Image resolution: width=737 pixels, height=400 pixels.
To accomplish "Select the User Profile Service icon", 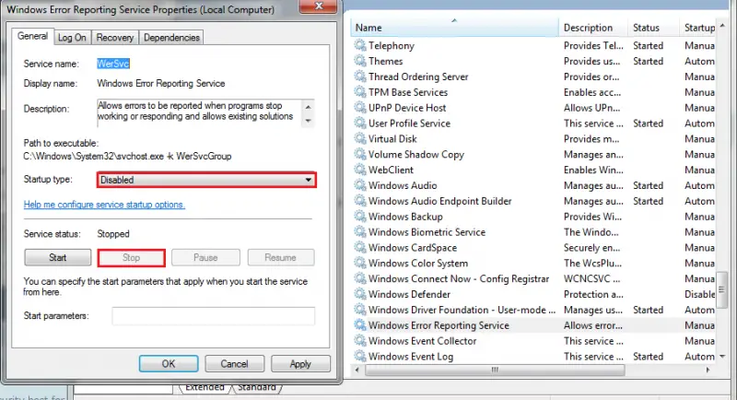I will (360, 123).
